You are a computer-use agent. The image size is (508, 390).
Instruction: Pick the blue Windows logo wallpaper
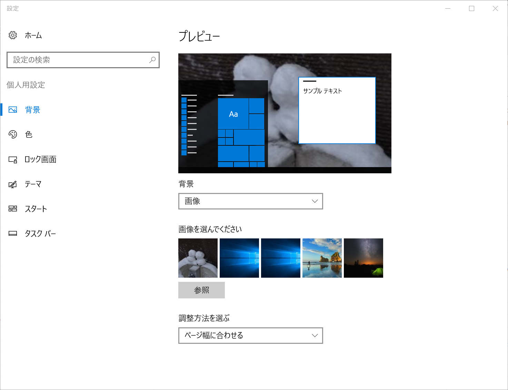[x=239, y=258]
